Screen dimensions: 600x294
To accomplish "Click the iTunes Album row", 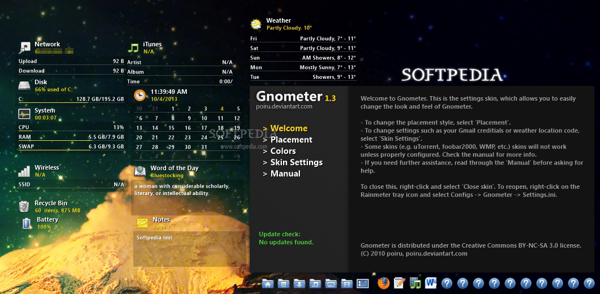I will point(180,72).
